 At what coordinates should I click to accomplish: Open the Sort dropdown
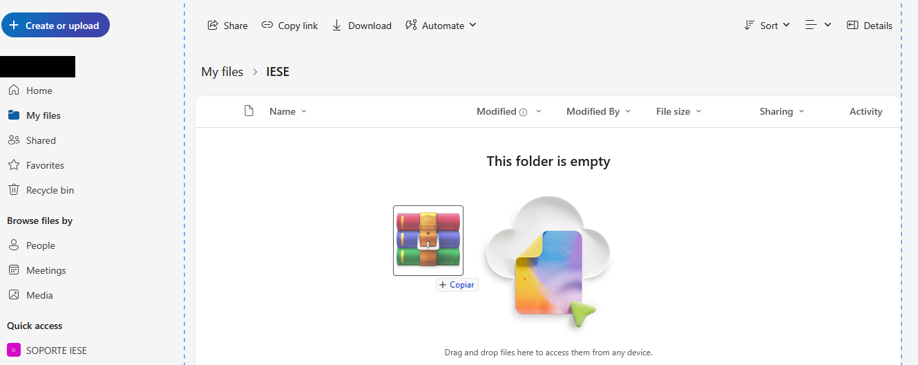click(x=767, y=26)
